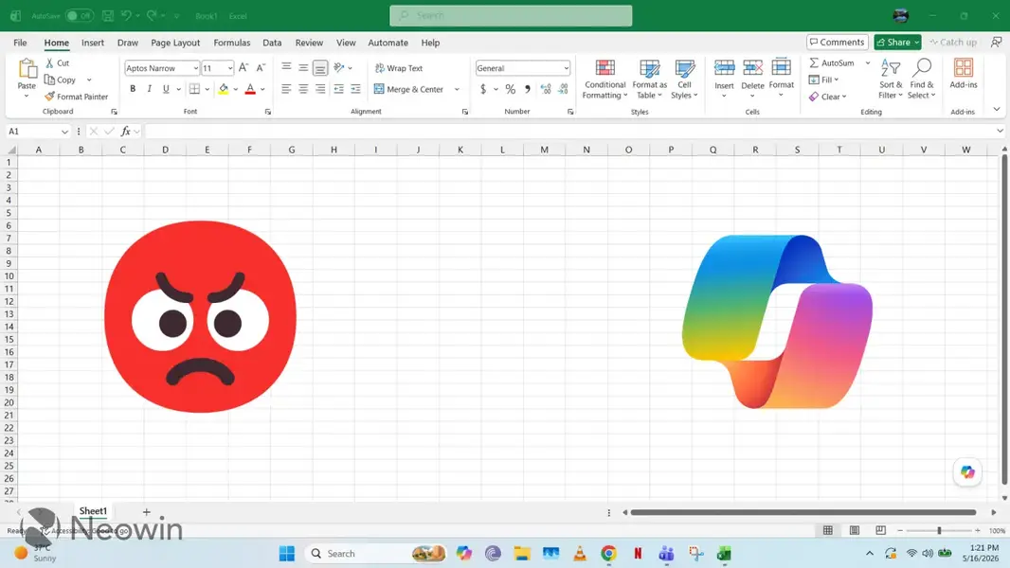Toggle Middle Align vertical alignment

[x=303, y=67]
